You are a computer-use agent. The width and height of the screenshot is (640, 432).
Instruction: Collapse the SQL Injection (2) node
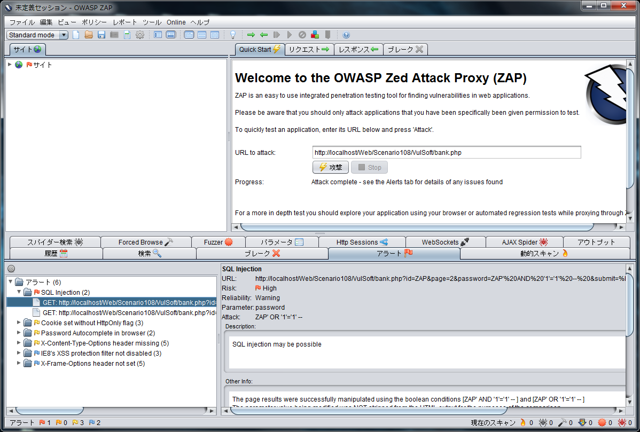19,292
